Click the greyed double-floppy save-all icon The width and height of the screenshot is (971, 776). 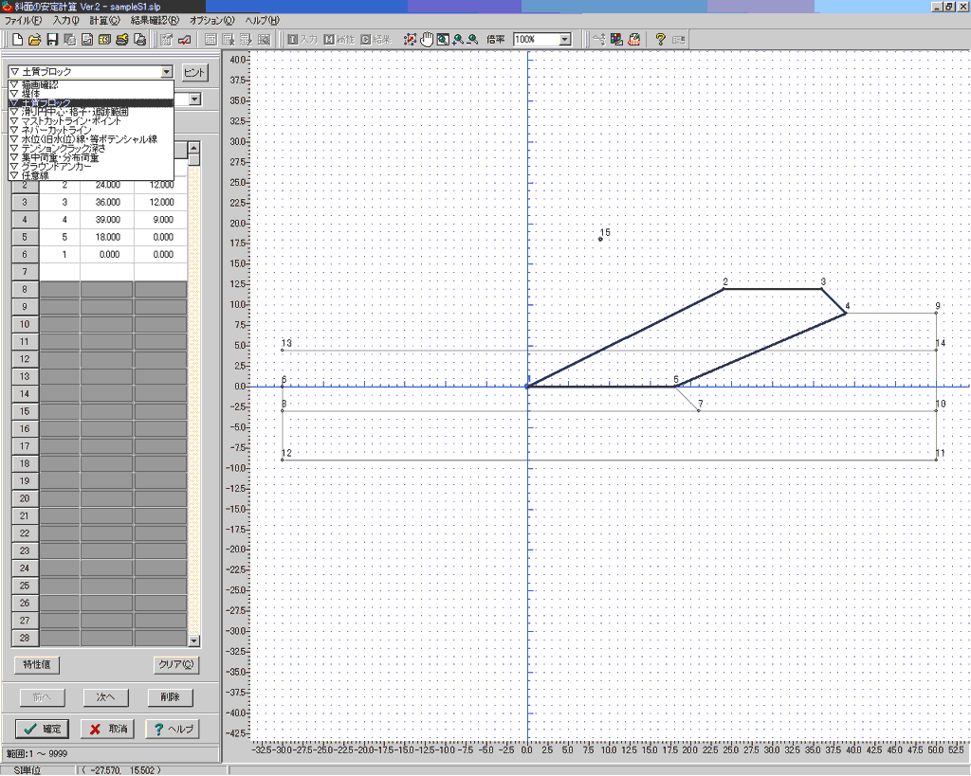click(70, 40)
